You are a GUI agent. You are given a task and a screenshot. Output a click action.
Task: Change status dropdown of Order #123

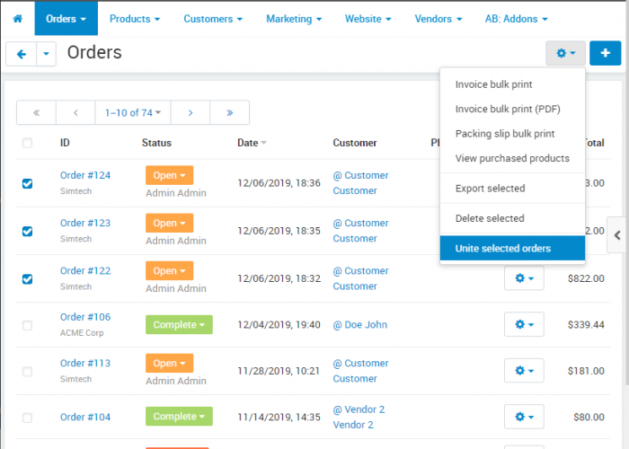169,223
